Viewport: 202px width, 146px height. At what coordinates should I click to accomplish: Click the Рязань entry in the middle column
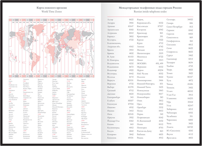tap(141, 138)
